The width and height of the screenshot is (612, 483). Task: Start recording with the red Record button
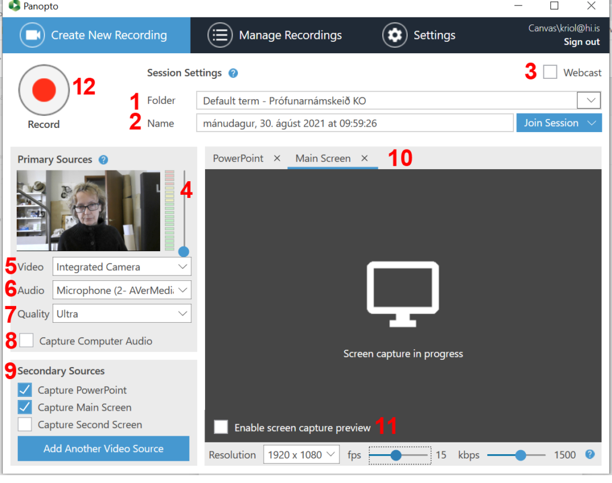coord(44,90)
